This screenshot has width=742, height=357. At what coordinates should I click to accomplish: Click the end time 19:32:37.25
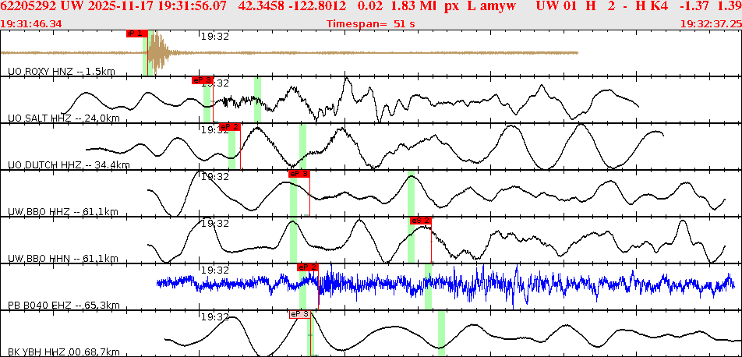tap(710, 24)
